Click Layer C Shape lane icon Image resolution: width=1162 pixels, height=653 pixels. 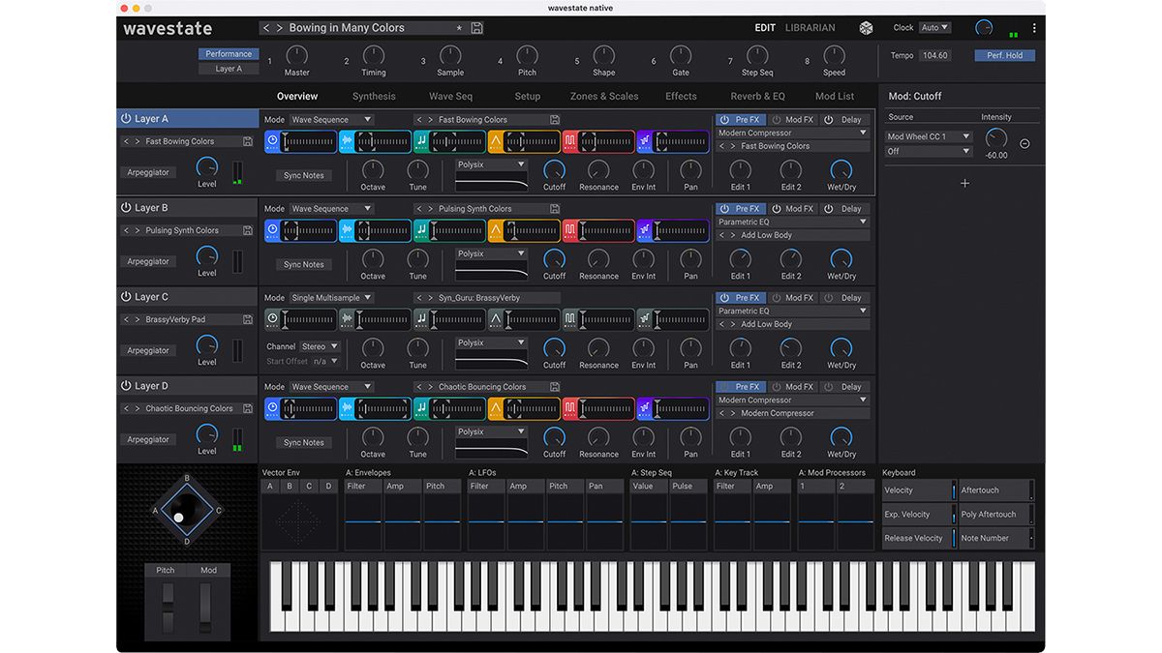click(x=496, y=319)
